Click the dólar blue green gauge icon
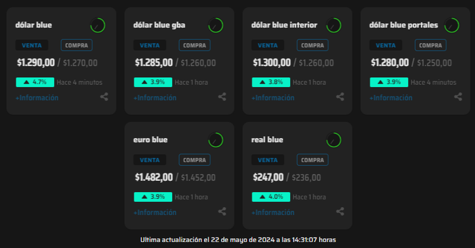The image size is (475, 248). (x=98, y=25)
